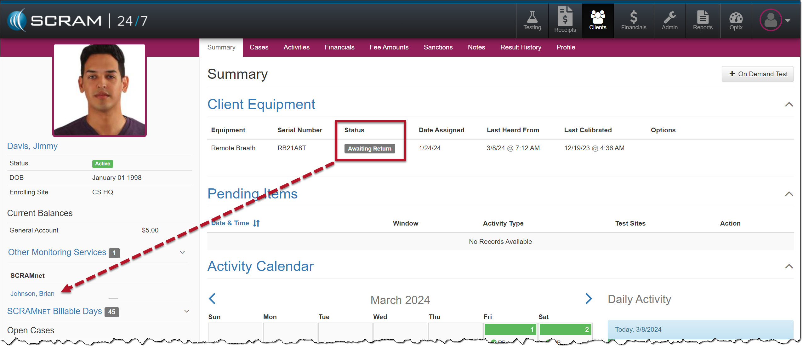Click the client profile photo
Screen dimensions: 803x350
click(x=100, y=90)
